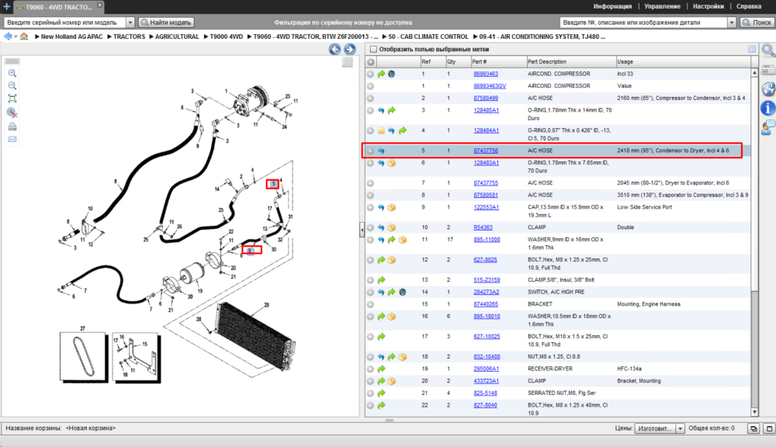Toggle select circle for part R54363

[x=370, y=227]
